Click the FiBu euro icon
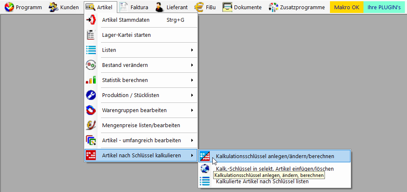The width and height of the screenshot is (407, 192). pyautogui.click(x=199, y=7)
